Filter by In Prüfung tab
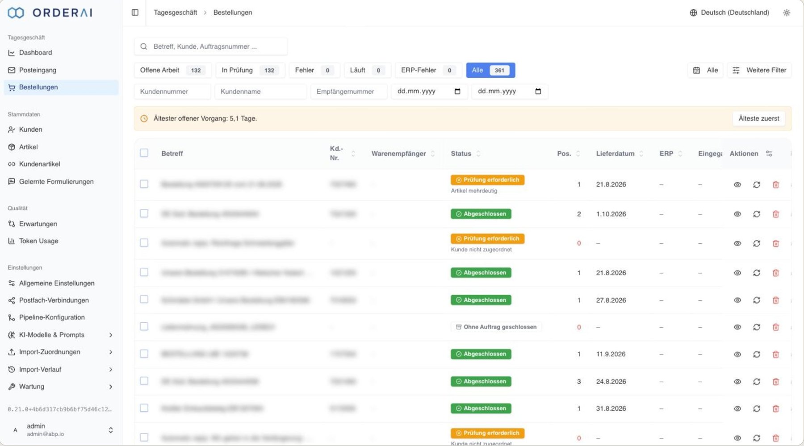The width and height of the screenshot is (804, 446). [x=250, y=70]
